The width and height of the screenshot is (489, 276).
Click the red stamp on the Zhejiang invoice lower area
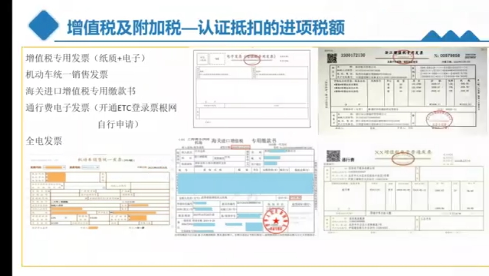(x=439, y=119)
